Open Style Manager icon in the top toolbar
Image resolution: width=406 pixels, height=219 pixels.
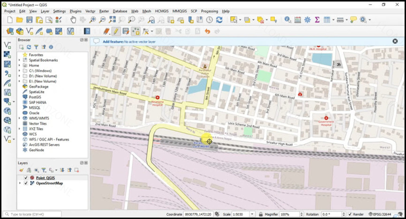(59, 20)
